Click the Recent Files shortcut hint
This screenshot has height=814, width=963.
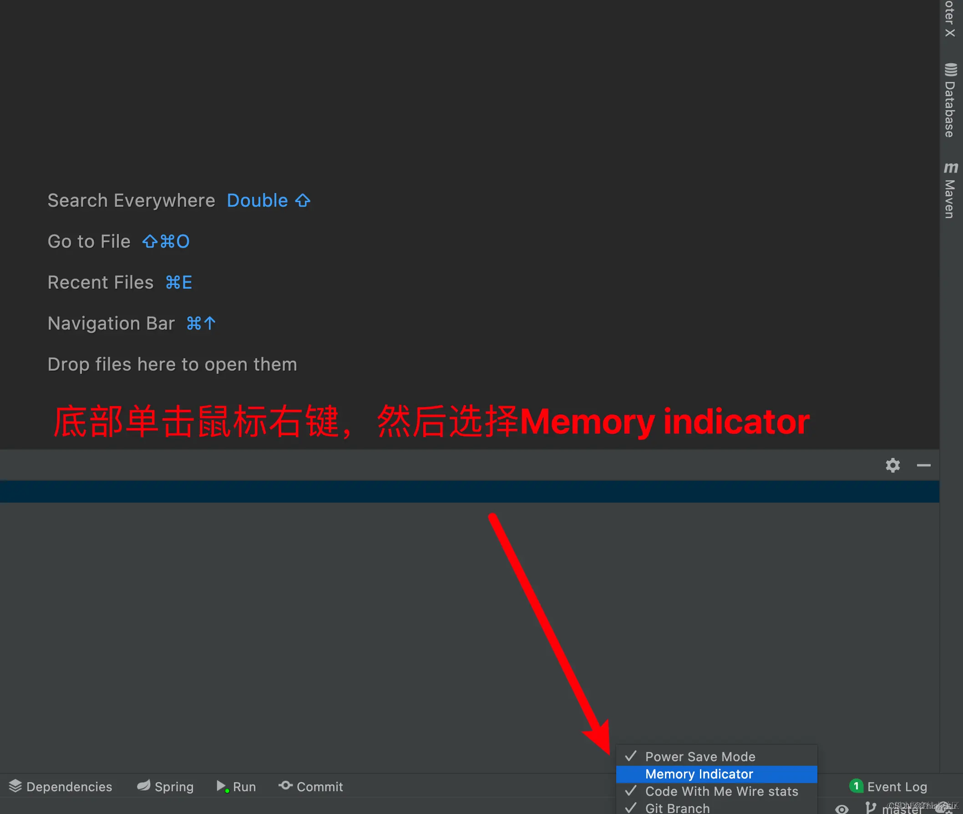[x=178, y=282]
